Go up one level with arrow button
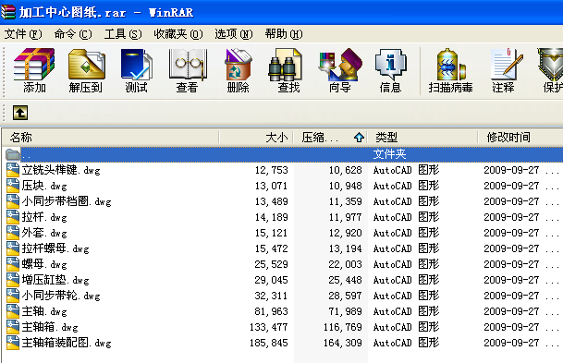 [20, 113]
